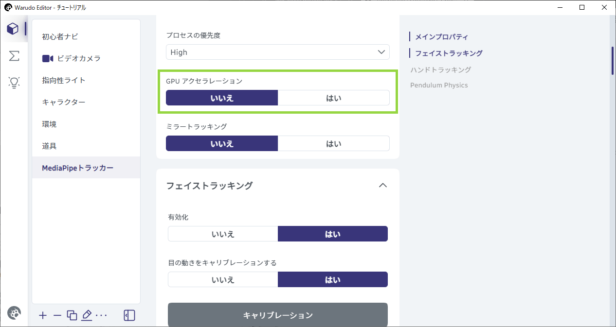Image resolution: width=616 pixels, height=327 pixels.
Task: Duplicate the asset with the copy icon
Action: pos(72,315)
